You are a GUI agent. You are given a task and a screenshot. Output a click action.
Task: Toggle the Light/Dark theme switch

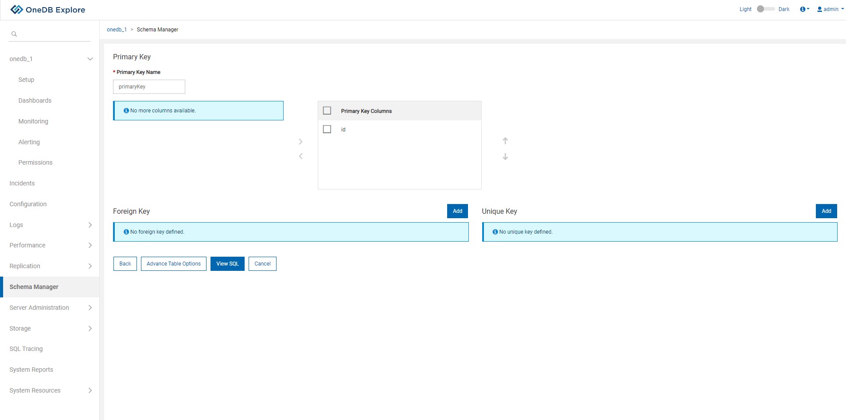pyautogui.click(x=765, y=9)
